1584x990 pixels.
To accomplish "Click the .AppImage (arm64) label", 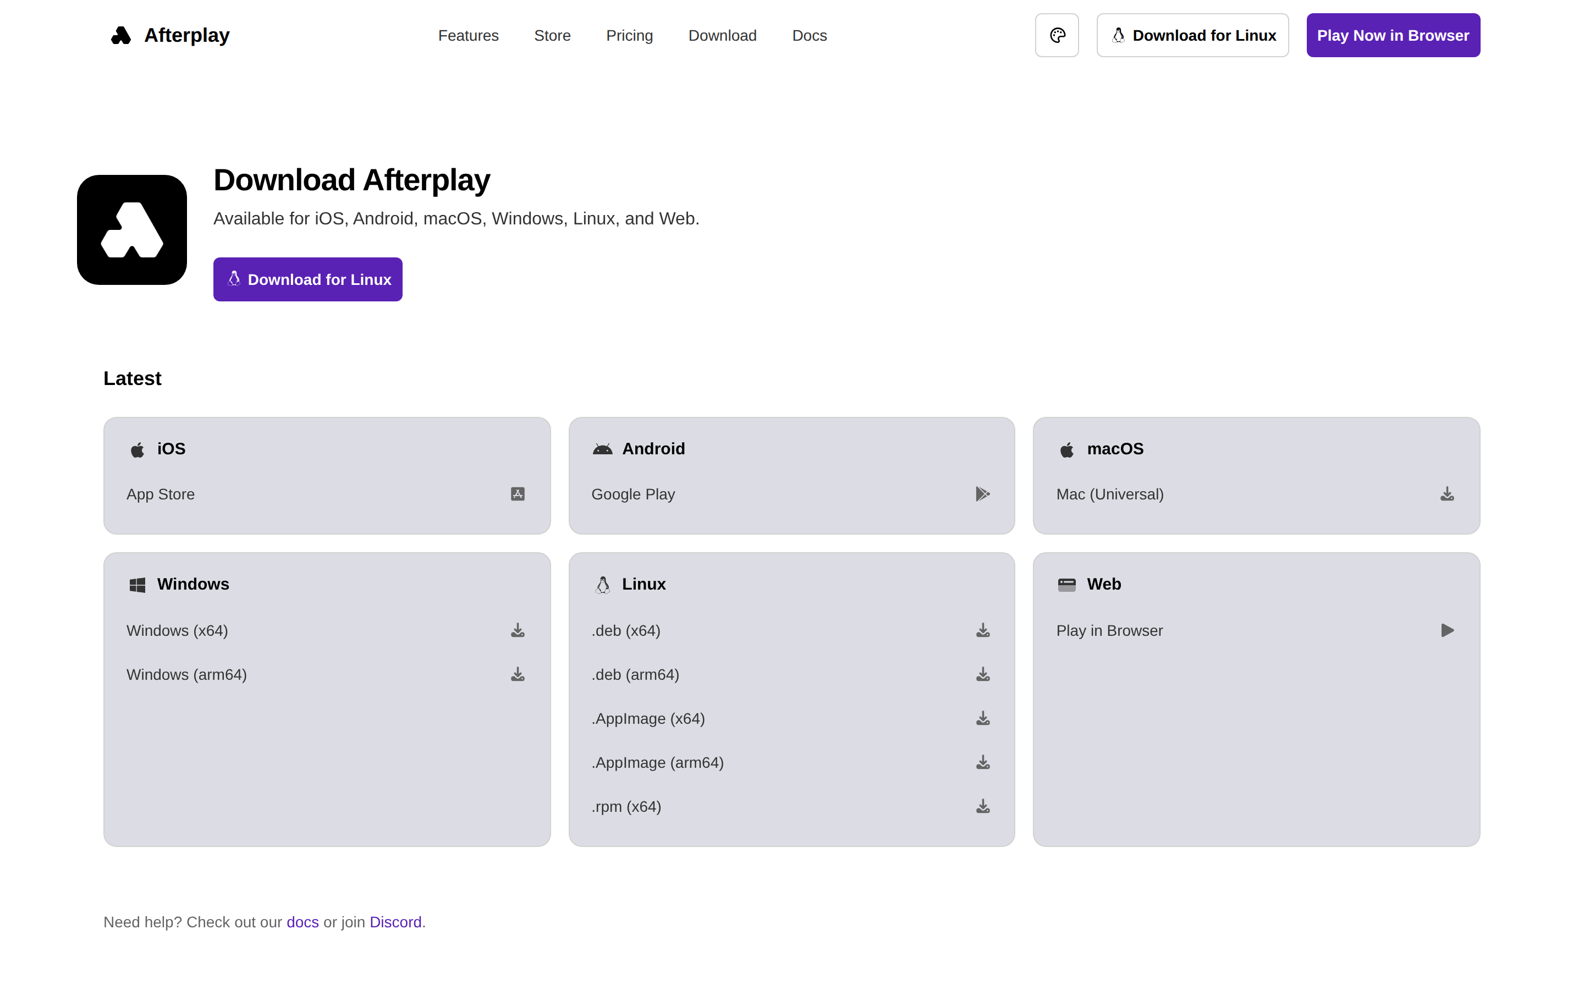I will coord(657,763).
